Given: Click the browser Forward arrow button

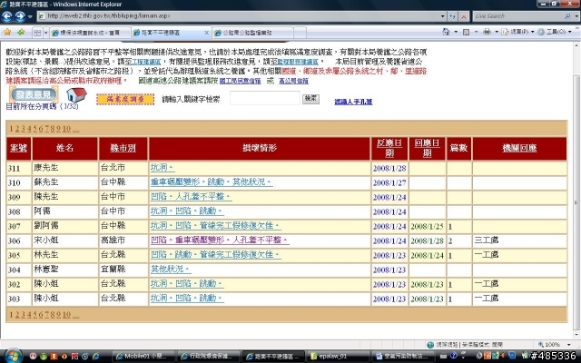Looking at the screenshot, I should pos(20,16).
